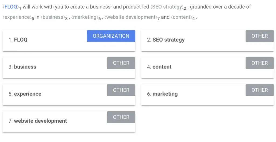Viewport: 276px width, 142px height.
Task: Click the blue FLOQ entity in sentence
Action: click(11, 7)
